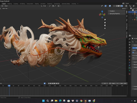Screen dimensions: 137x103
Task: Toggle X-ray mode
Action: [114, 6]
